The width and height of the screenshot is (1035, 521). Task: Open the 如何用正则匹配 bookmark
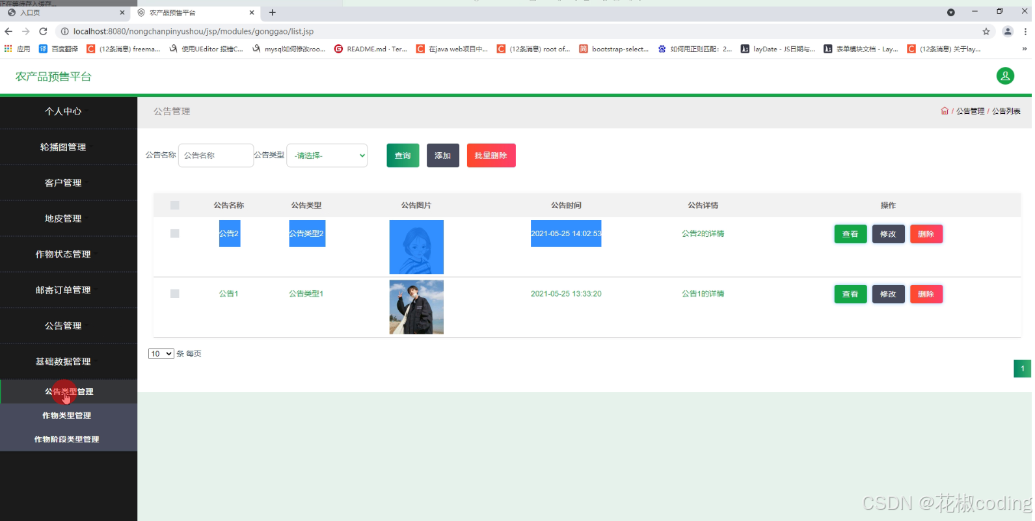coord(695,49)
